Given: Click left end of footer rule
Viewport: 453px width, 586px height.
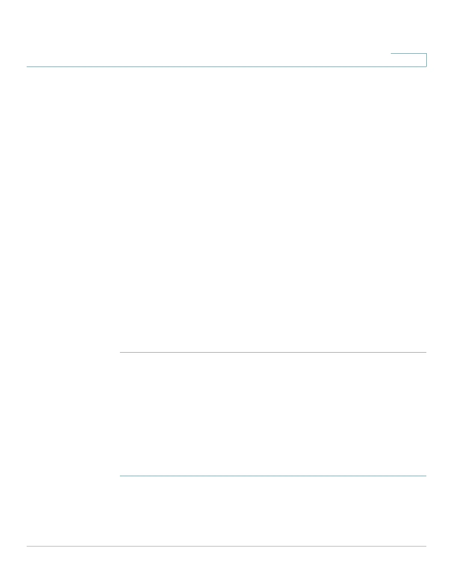Looking at the screenshot, I should [x=28, y=546].
